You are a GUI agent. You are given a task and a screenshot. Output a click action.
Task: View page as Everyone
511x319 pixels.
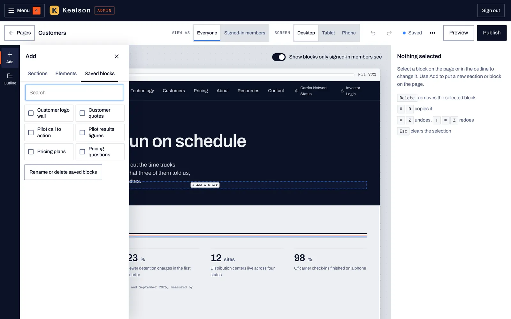coord(207,33)
